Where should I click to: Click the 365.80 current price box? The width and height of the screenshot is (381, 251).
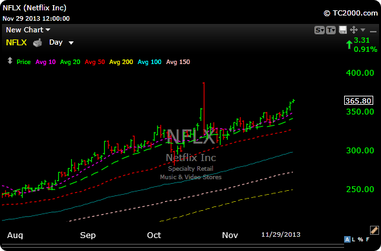358,101
